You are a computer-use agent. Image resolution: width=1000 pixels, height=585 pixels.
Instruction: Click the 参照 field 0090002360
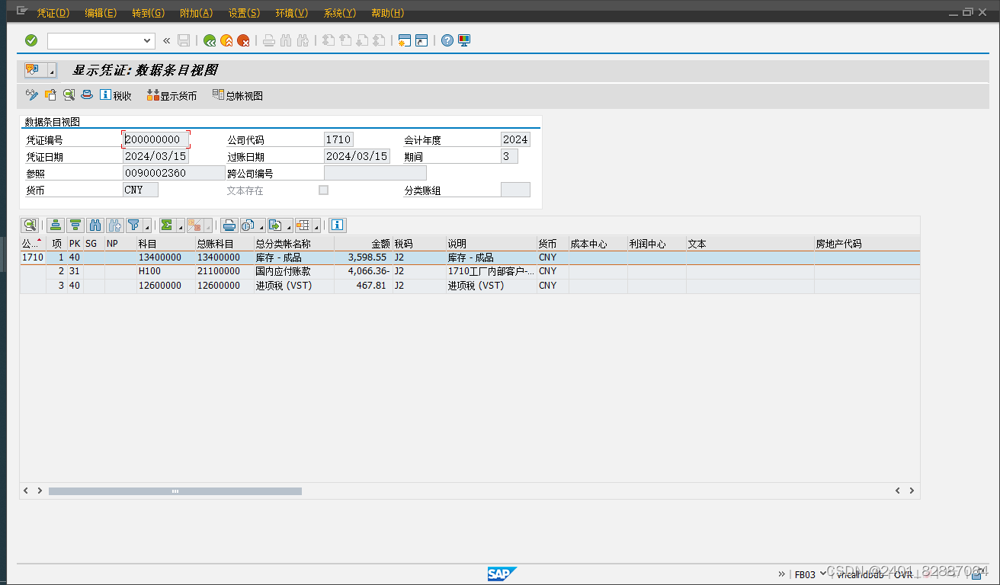point(175,173)
